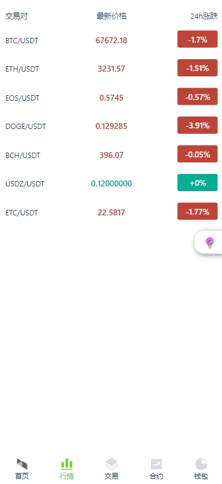Click the USDZ price 0.12000000
The image size is (222, 484).
tap(111, 183)
